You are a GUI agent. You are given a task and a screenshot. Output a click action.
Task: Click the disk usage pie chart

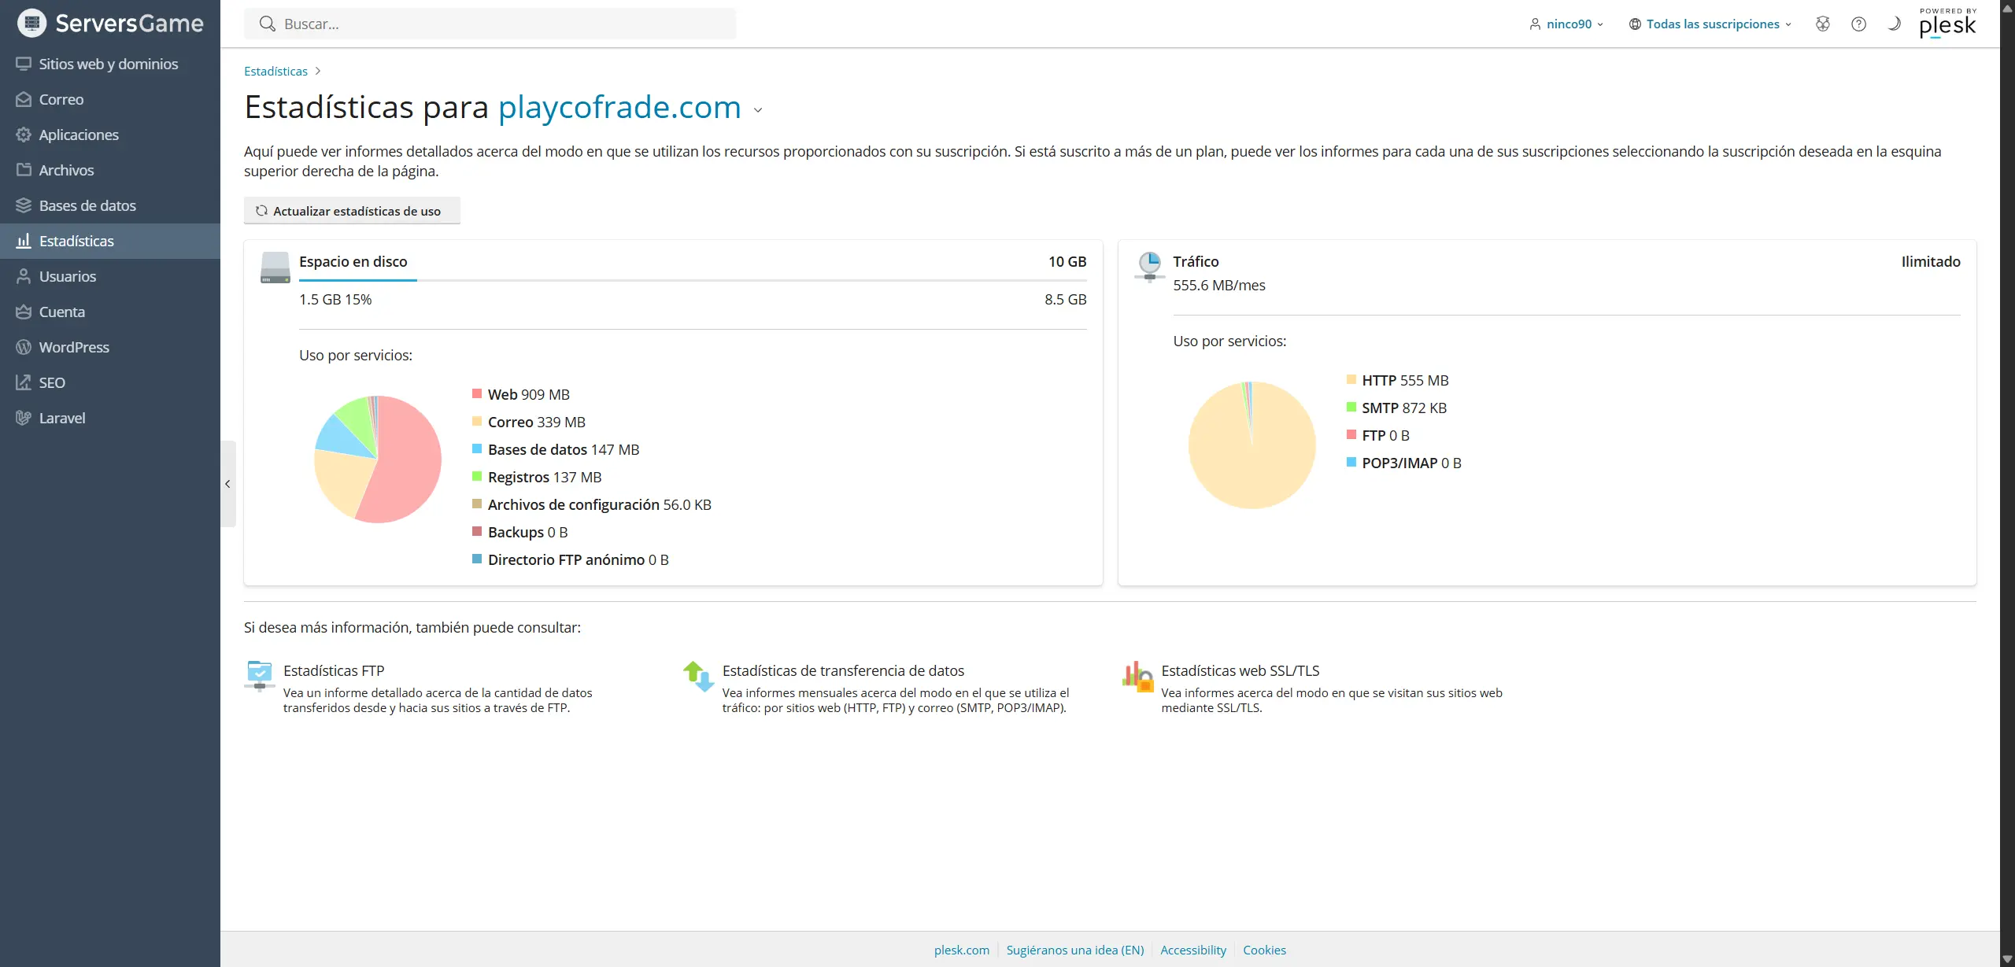point(378,459)
